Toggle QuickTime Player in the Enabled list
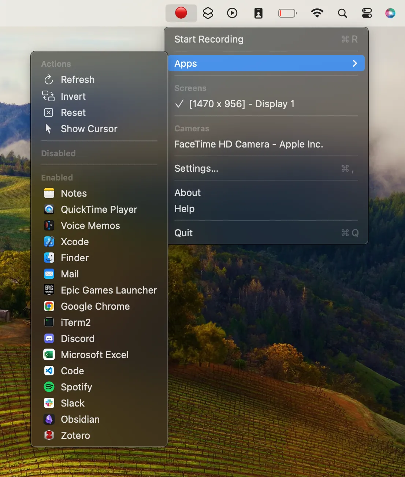 (99, 209)
